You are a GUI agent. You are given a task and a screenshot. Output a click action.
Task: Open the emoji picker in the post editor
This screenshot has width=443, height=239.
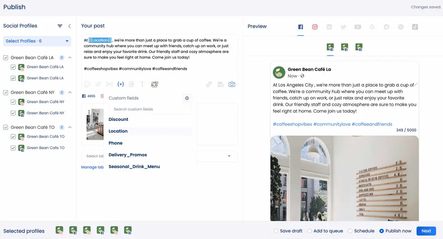87,84
